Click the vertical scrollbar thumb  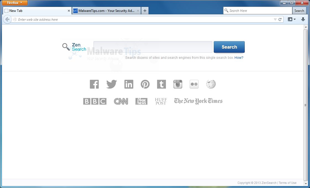[306, 105]
